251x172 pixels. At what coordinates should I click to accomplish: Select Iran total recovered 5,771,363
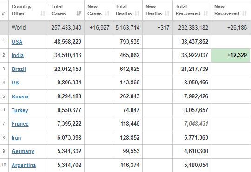click(x=196, y=138)
